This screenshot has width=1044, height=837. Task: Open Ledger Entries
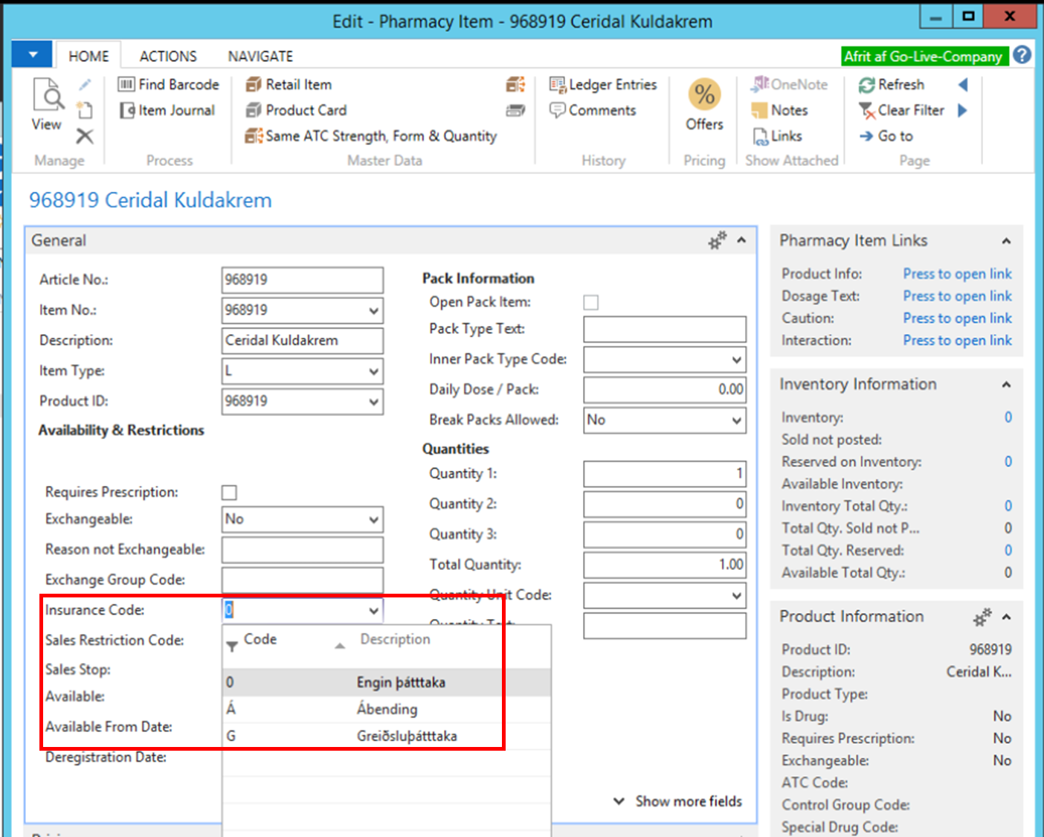[x=603, y=85]
